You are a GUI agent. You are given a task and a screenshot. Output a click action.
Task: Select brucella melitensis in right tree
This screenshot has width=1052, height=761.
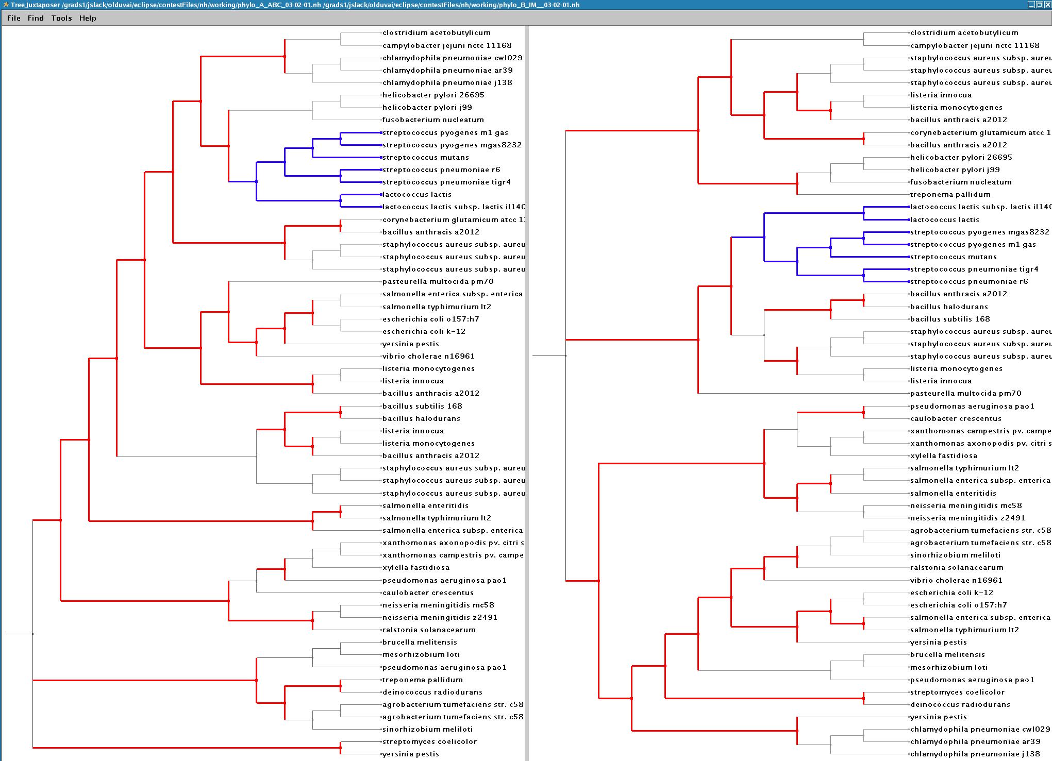coord(947,654)
